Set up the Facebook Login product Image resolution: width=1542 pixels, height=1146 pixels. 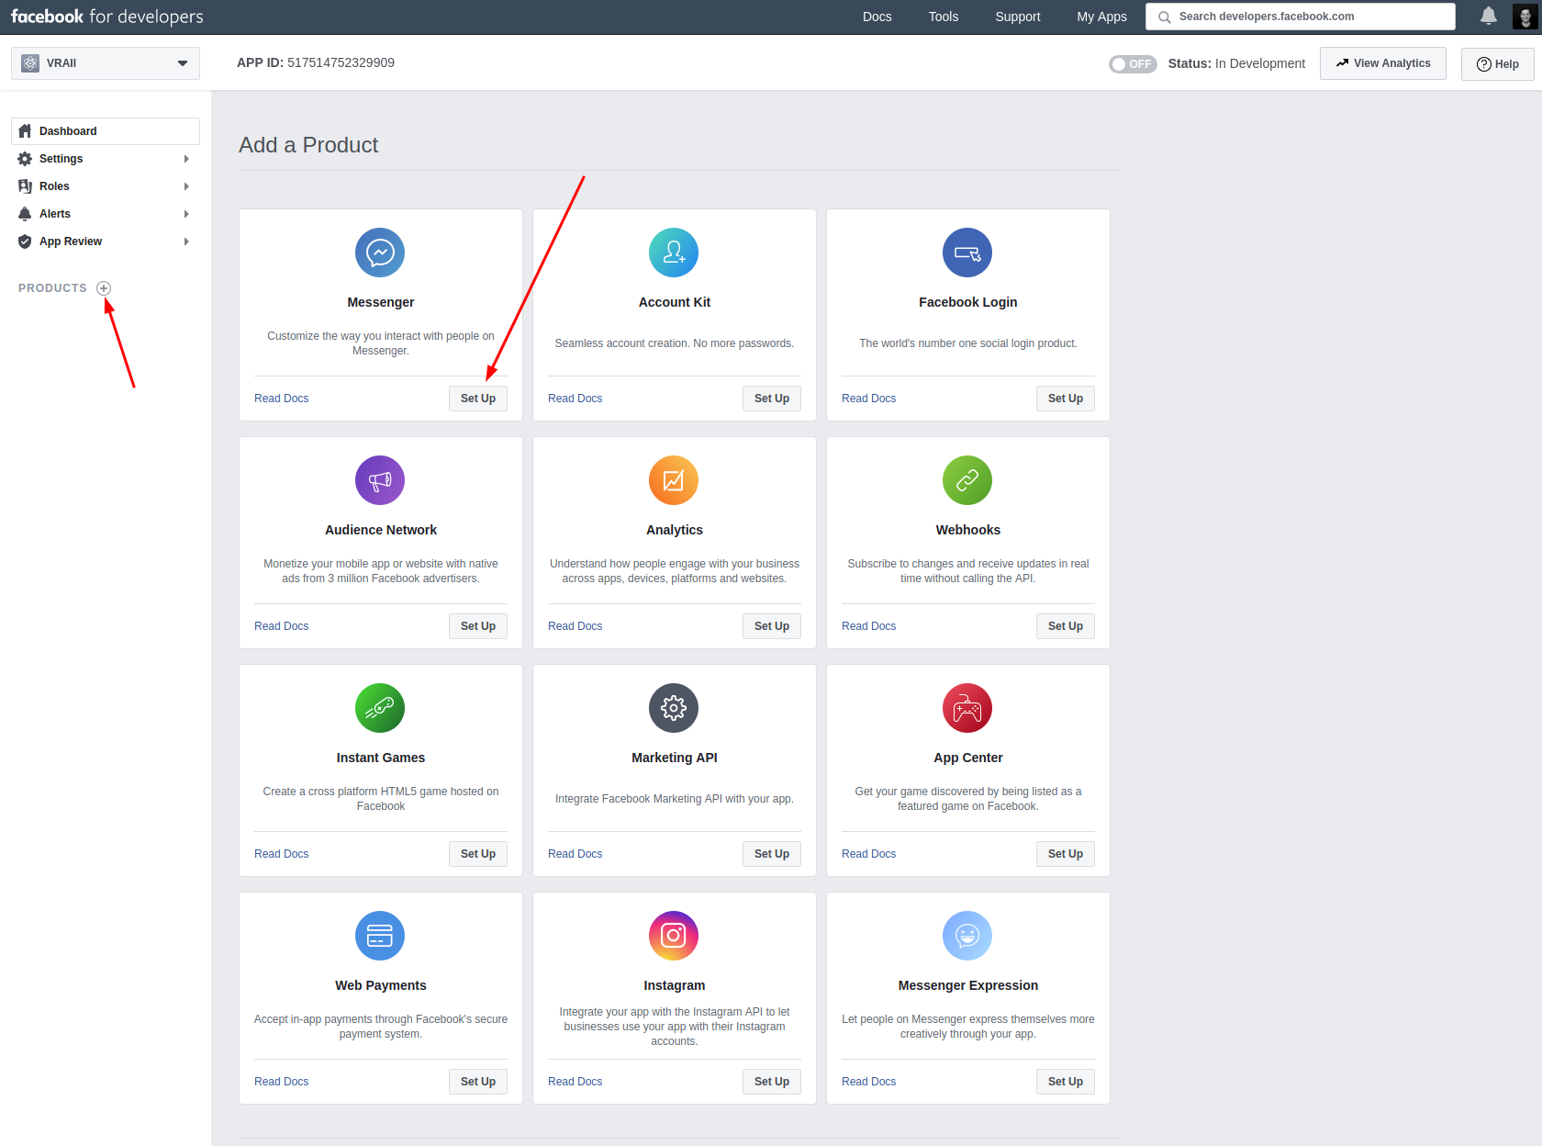pyautogui.click(x=1066, y=399)
